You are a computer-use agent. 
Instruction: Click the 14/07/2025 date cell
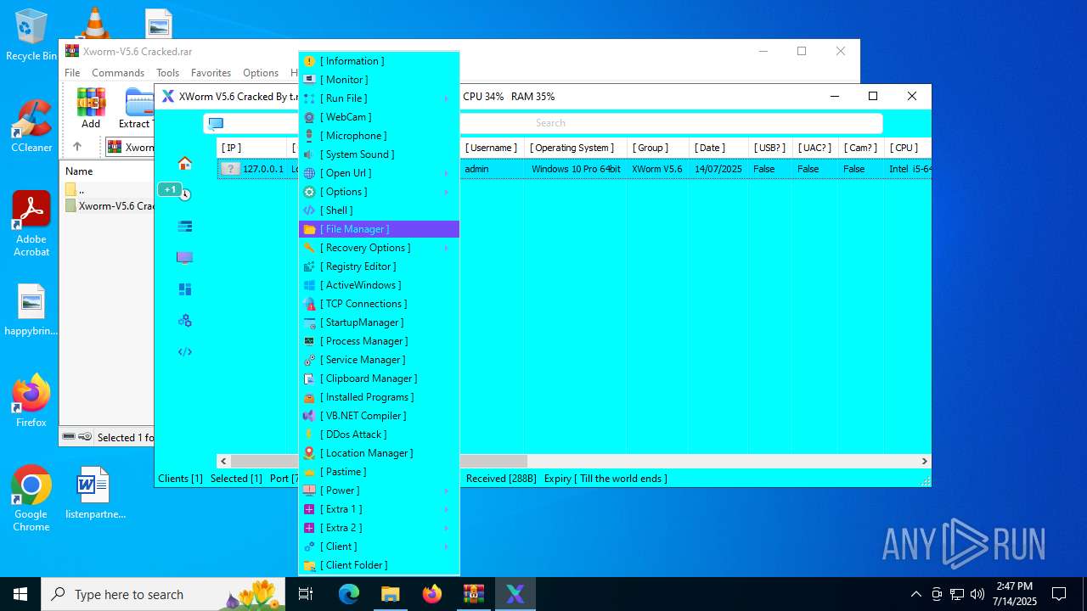tap(718, 169)
